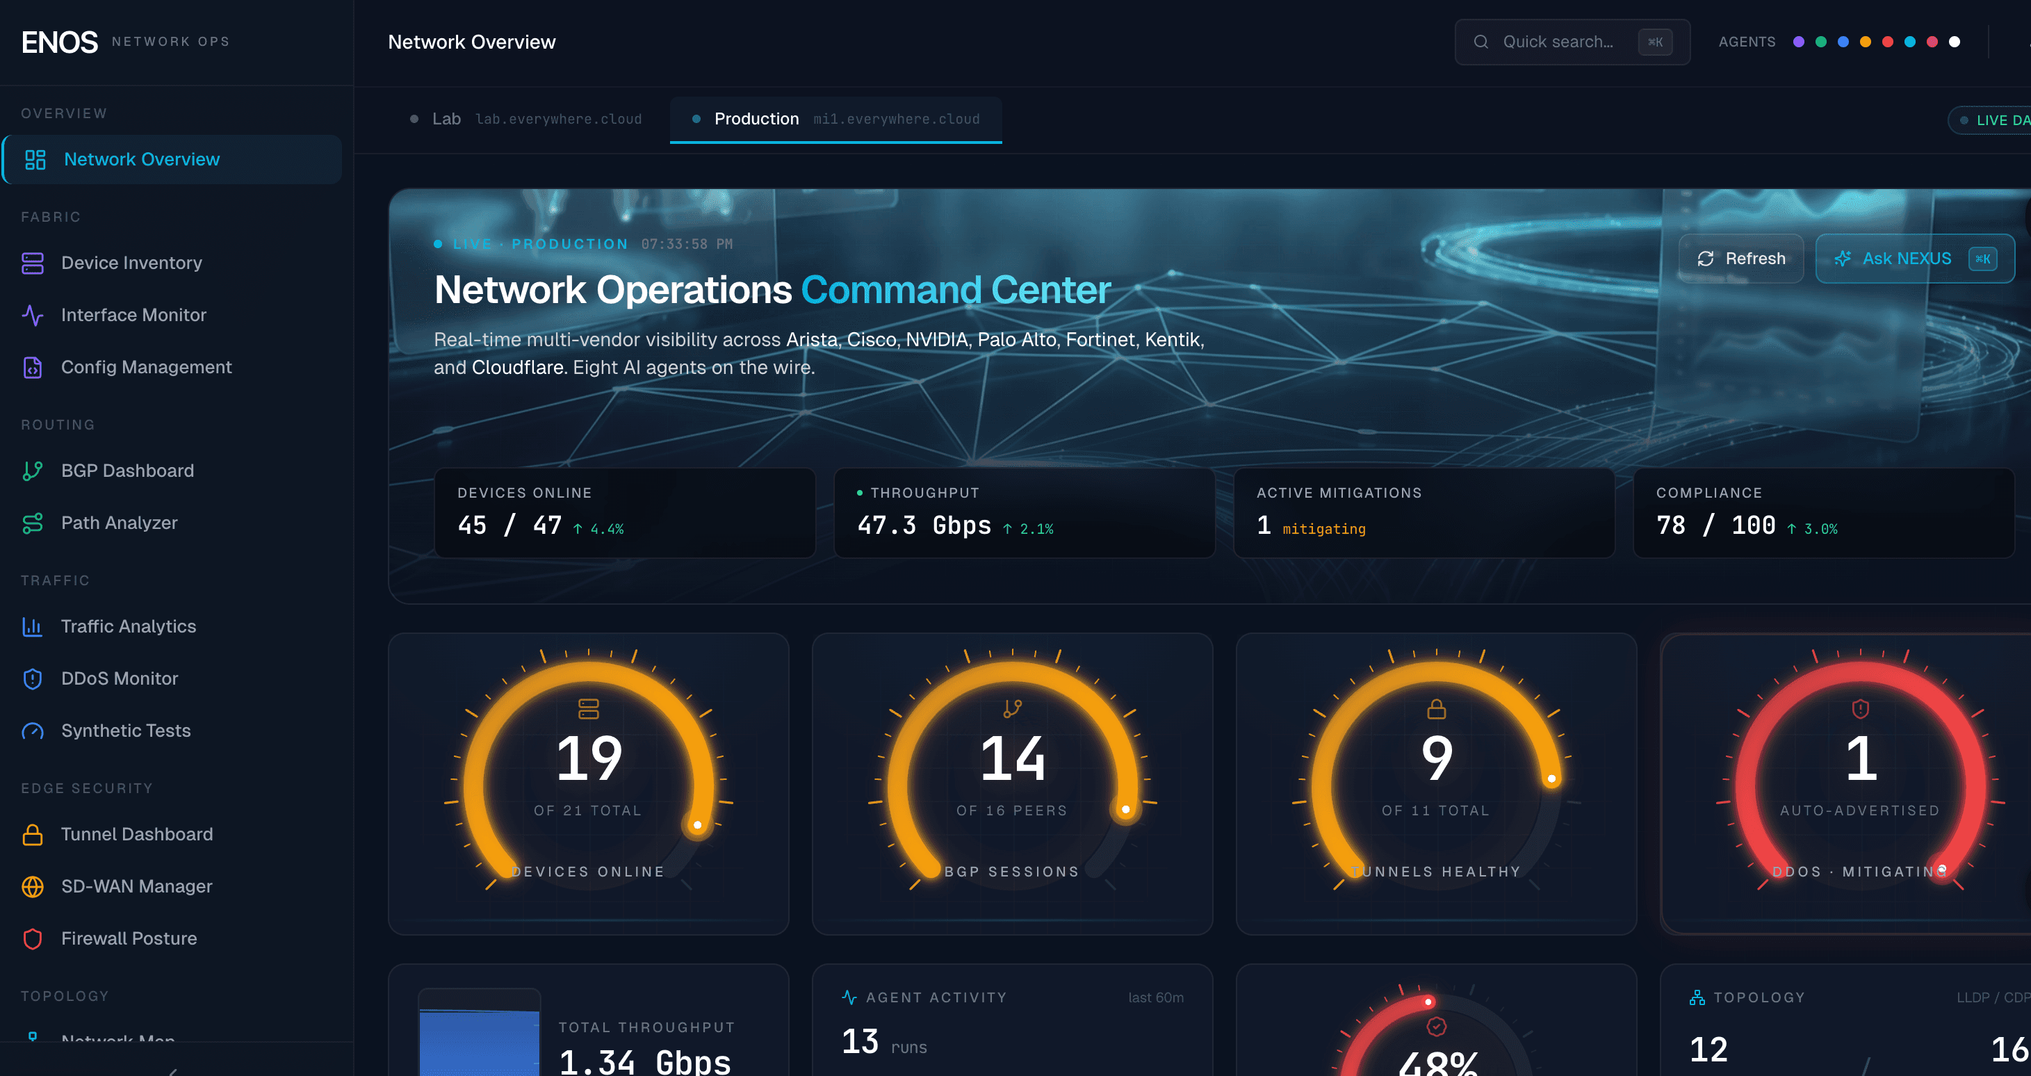
Task: Click the Traffic Analytics bar chart icon
Action: 33,627
